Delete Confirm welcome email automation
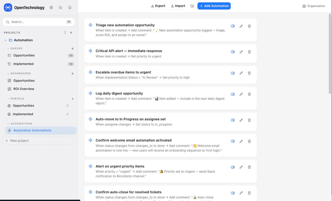This screenshot has width=332, height=201. [249, 141]
